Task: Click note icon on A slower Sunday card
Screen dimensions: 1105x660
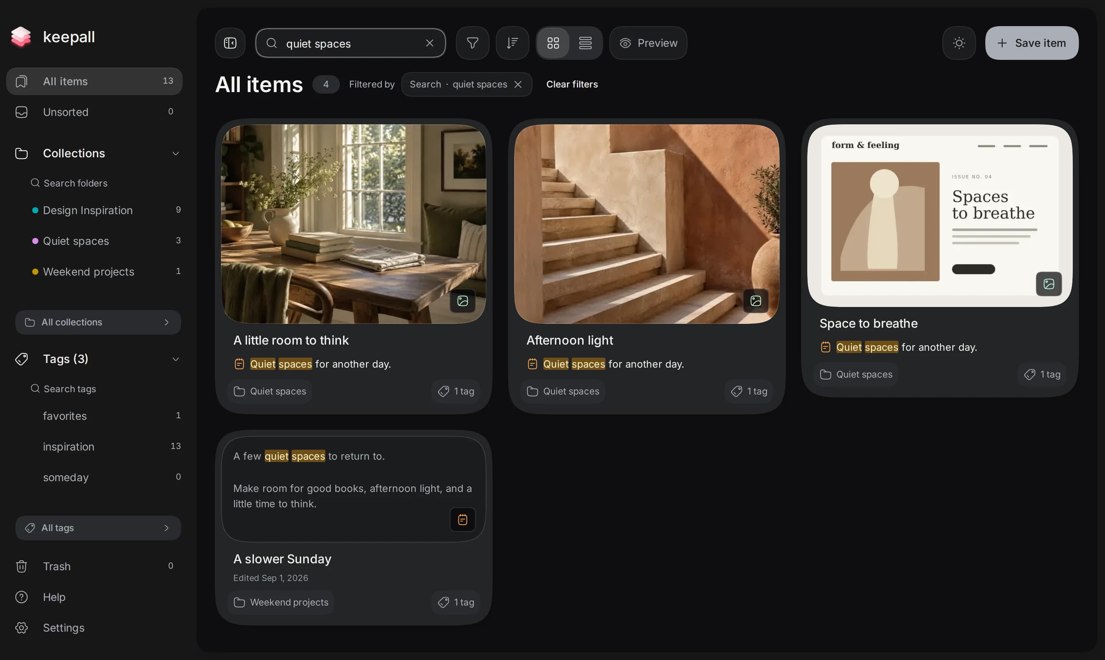Action: (462, 520)
